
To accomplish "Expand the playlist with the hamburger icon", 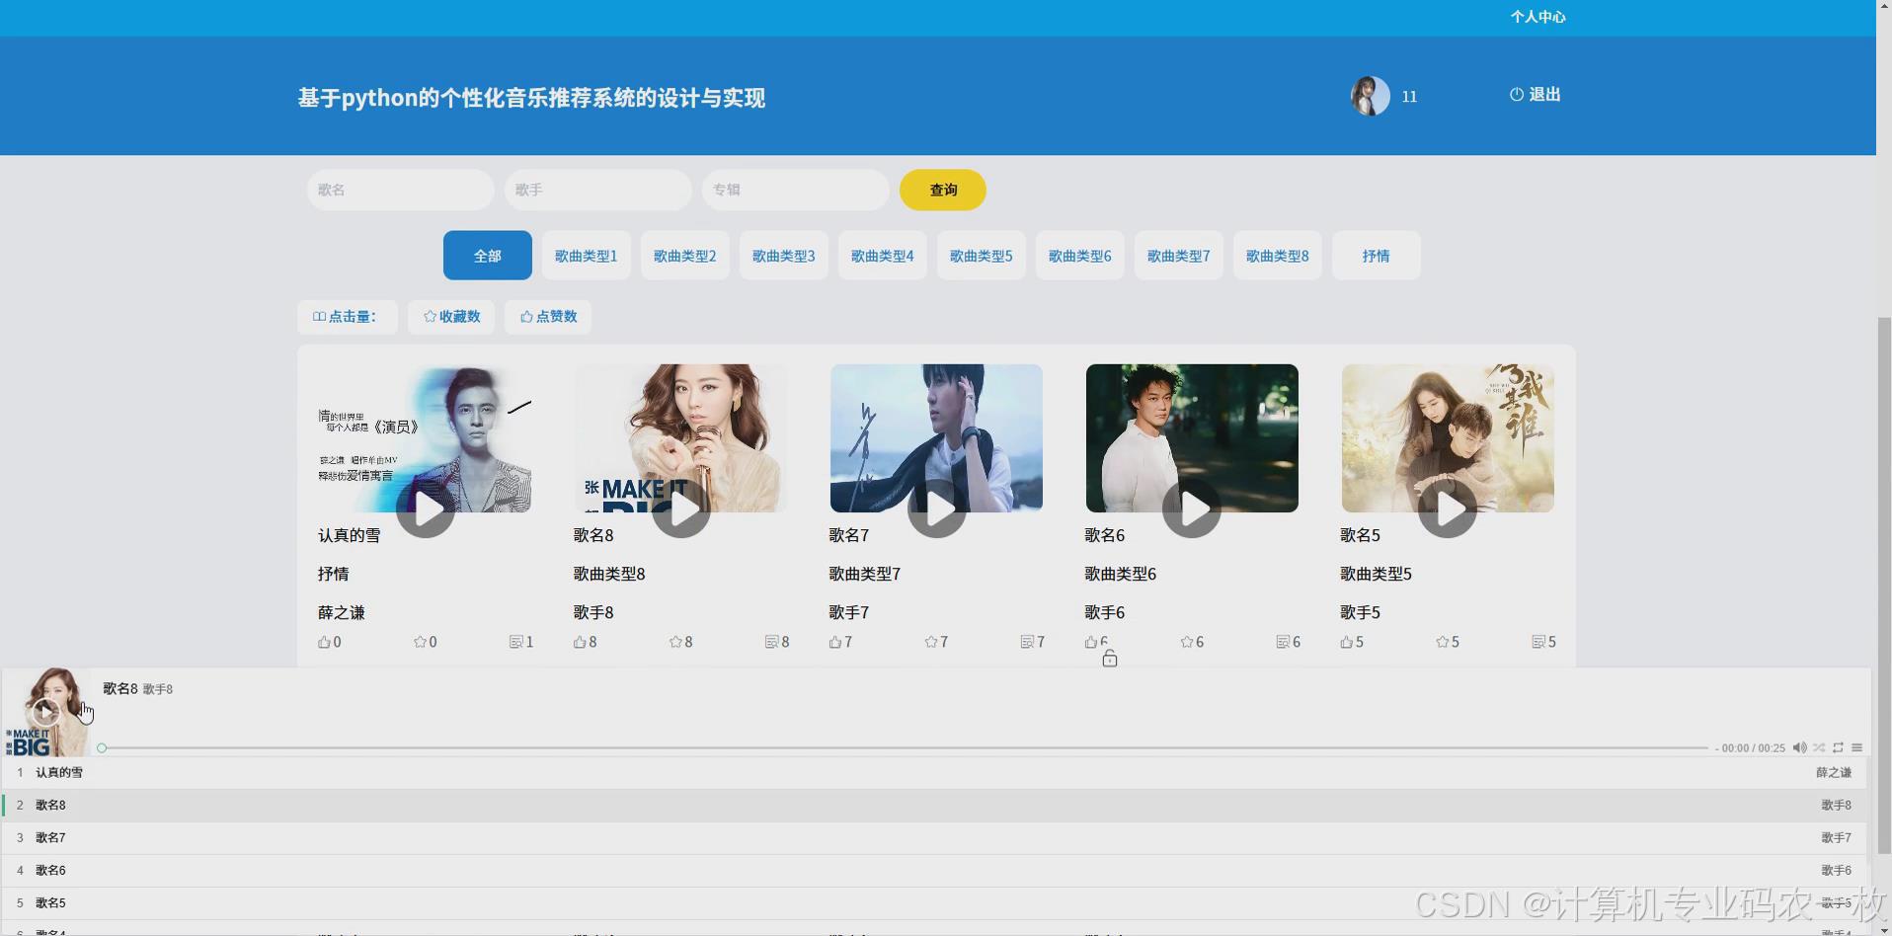I will (1857, 747).
